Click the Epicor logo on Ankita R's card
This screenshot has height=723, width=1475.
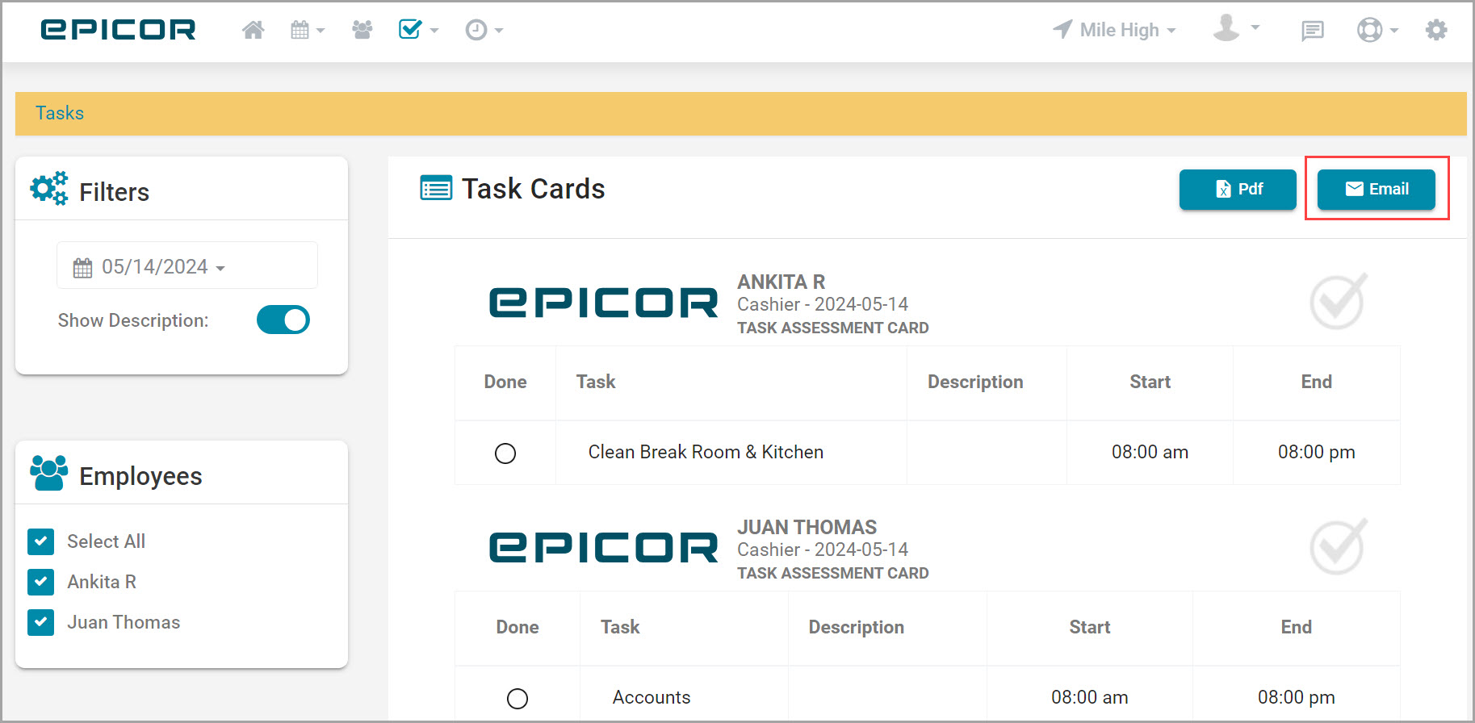coord(604,303)
